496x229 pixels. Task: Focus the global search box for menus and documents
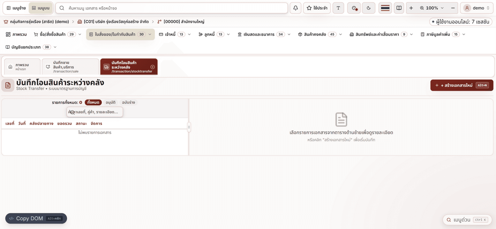(172, 8)
